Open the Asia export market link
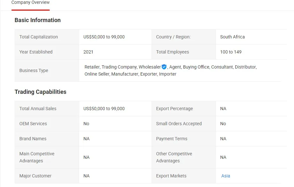The image size is (294, 187). (x=225, y=176)
